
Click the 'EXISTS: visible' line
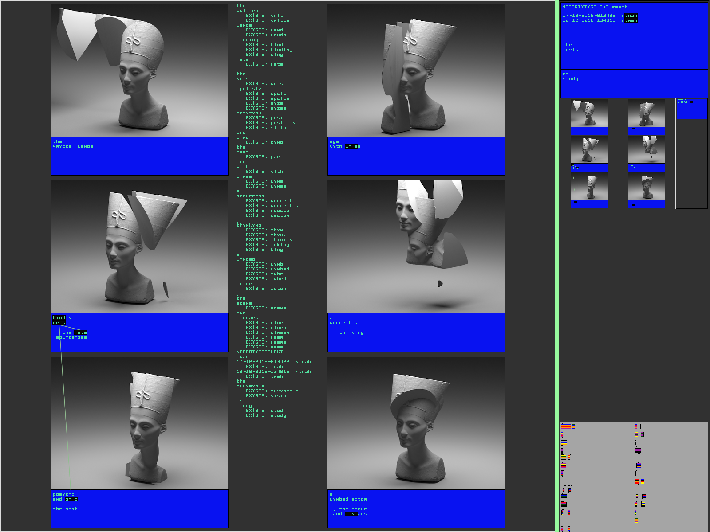pos(269,396)
